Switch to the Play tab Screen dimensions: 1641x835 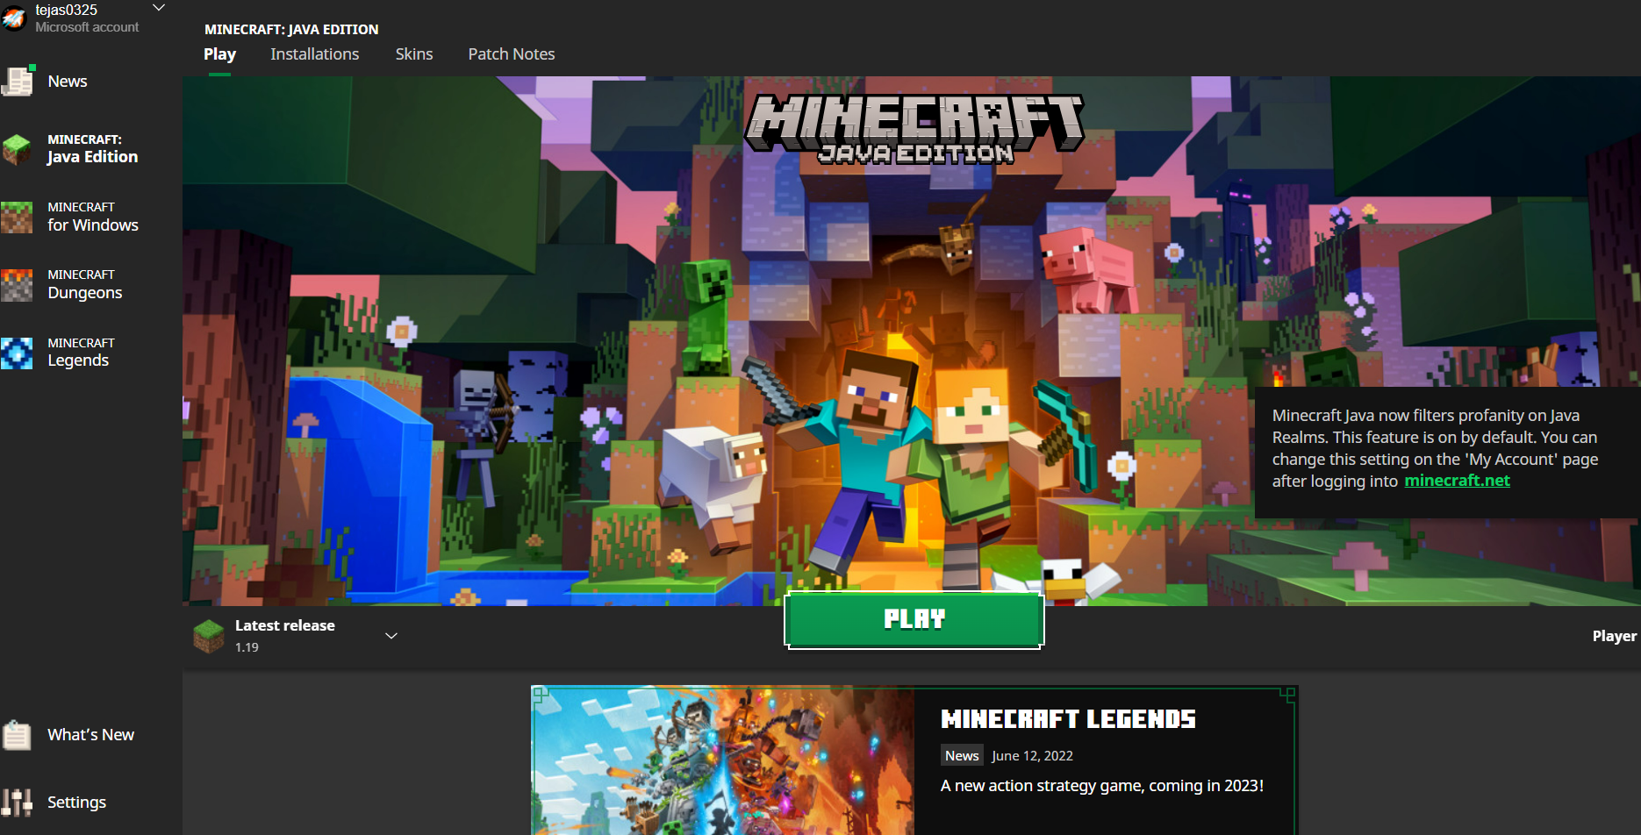[219, 54]
